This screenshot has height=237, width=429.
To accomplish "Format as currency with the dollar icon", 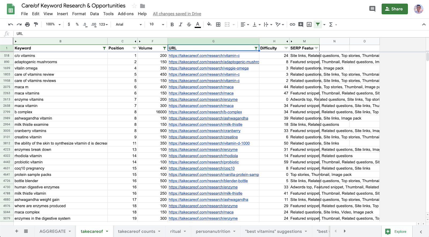I will point(69,24).
